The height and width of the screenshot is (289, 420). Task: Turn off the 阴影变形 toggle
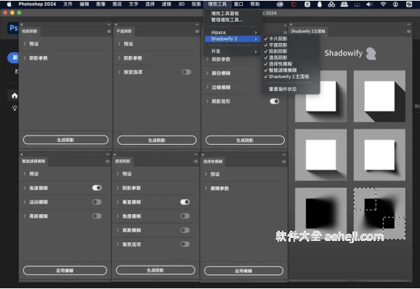pos(274,101)
